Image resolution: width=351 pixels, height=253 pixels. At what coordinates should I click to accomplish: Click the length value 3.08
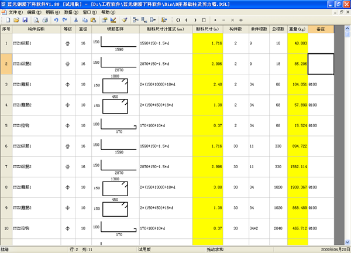(x=218, y=187)
